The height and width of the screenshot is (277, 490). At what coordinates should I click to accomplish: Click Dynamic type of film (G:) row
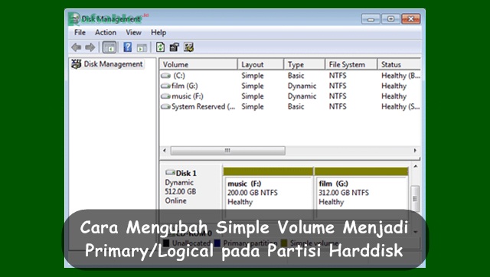point(302,86)
